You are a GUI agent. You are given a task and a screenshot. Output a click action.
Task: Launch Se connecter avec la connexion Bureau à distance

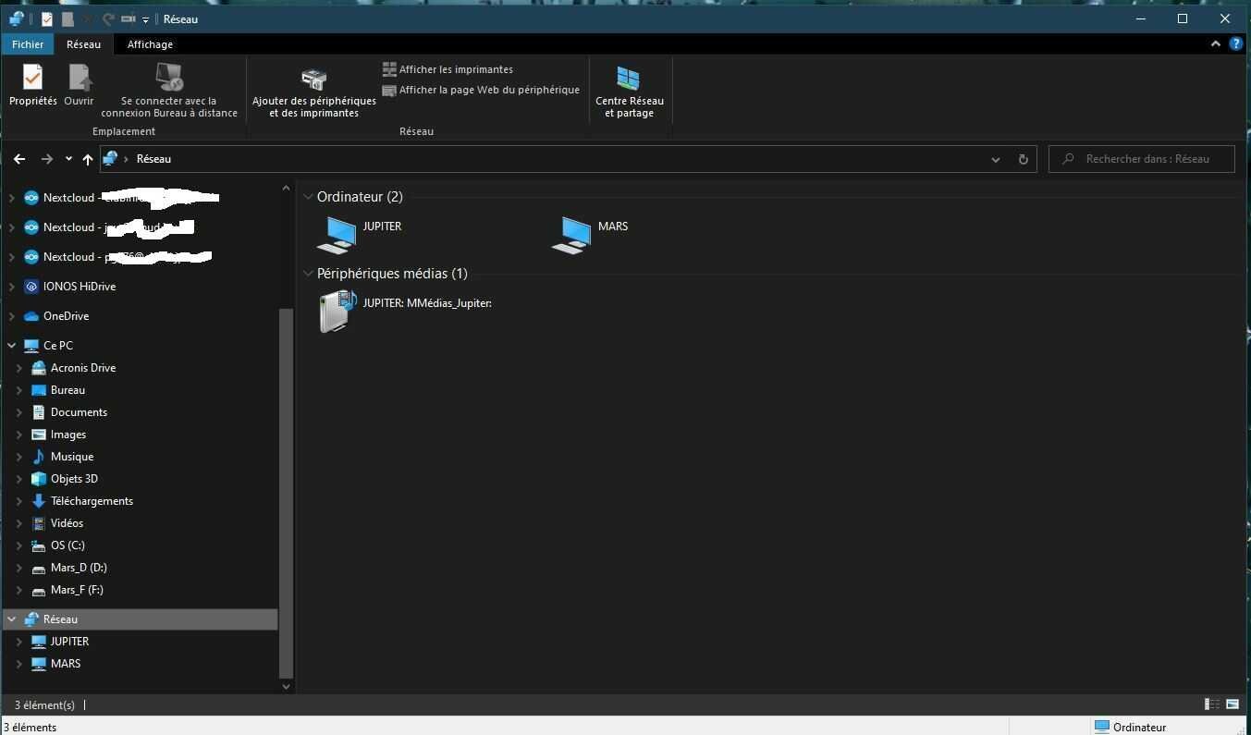point(169,91)
